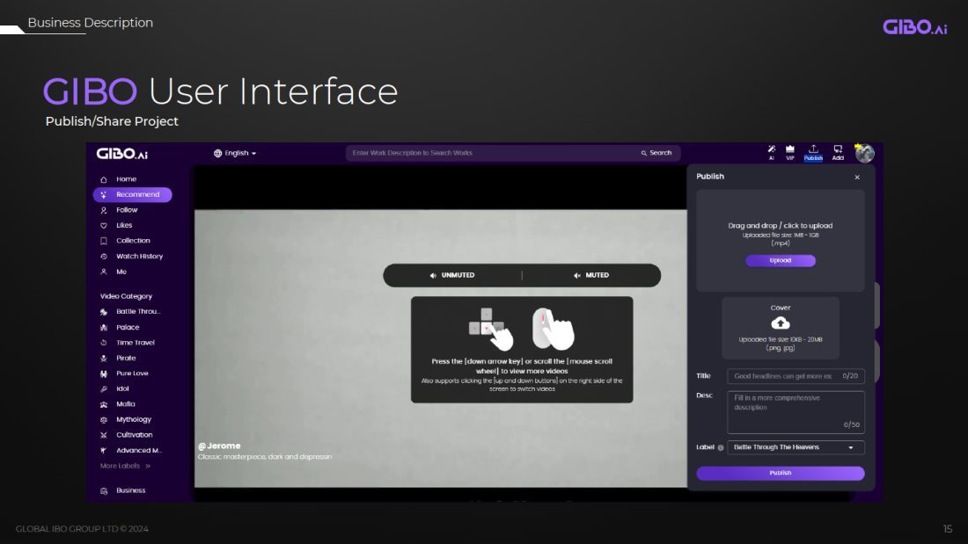
Task: Click the video caption "Classic masterpiece, dark and depressin"
Action: tap(265, 457)
